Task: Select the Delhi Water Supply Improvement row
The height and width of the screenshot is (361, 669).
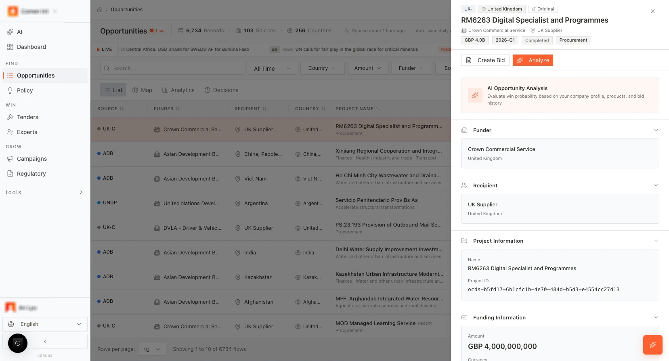Action: click(271, 252)
